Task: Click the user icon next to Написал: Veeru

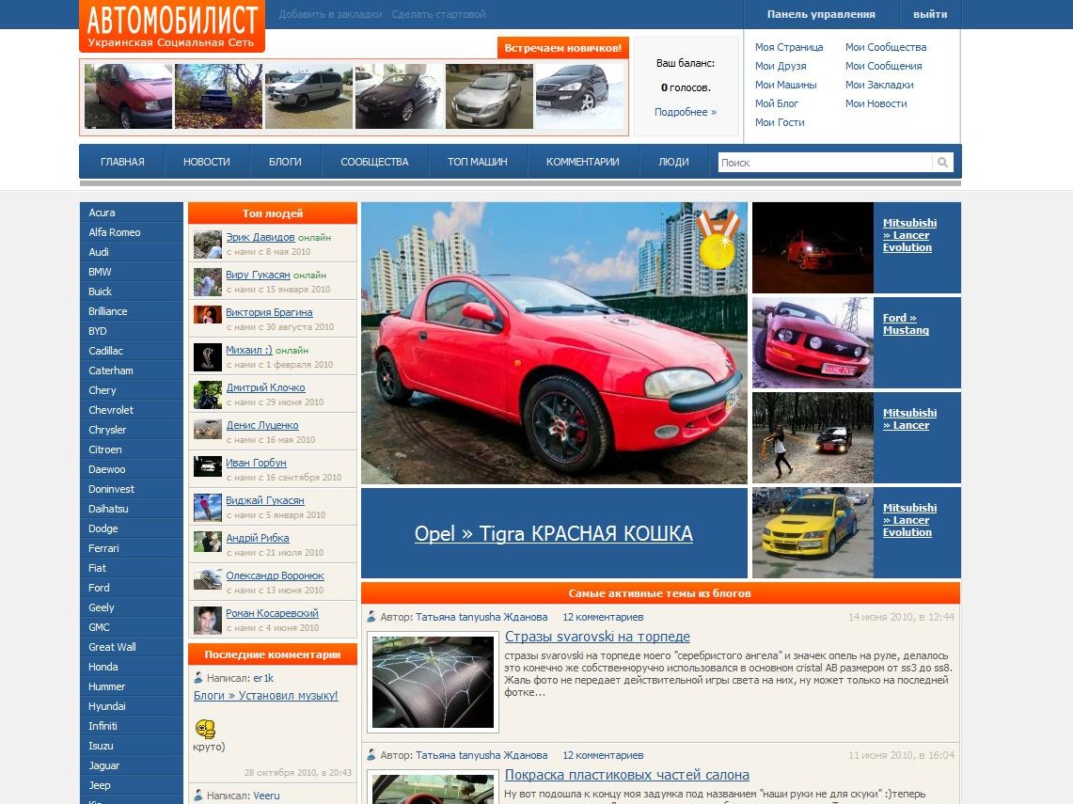Action: (197, 795)
